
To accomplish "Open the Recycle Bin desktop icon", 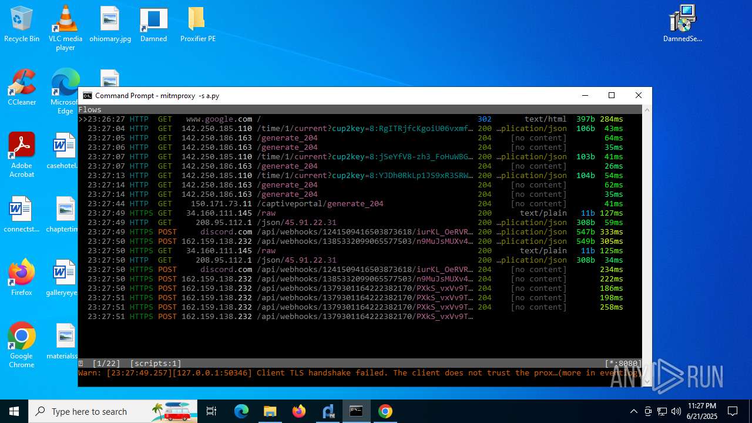I will 22,25.
